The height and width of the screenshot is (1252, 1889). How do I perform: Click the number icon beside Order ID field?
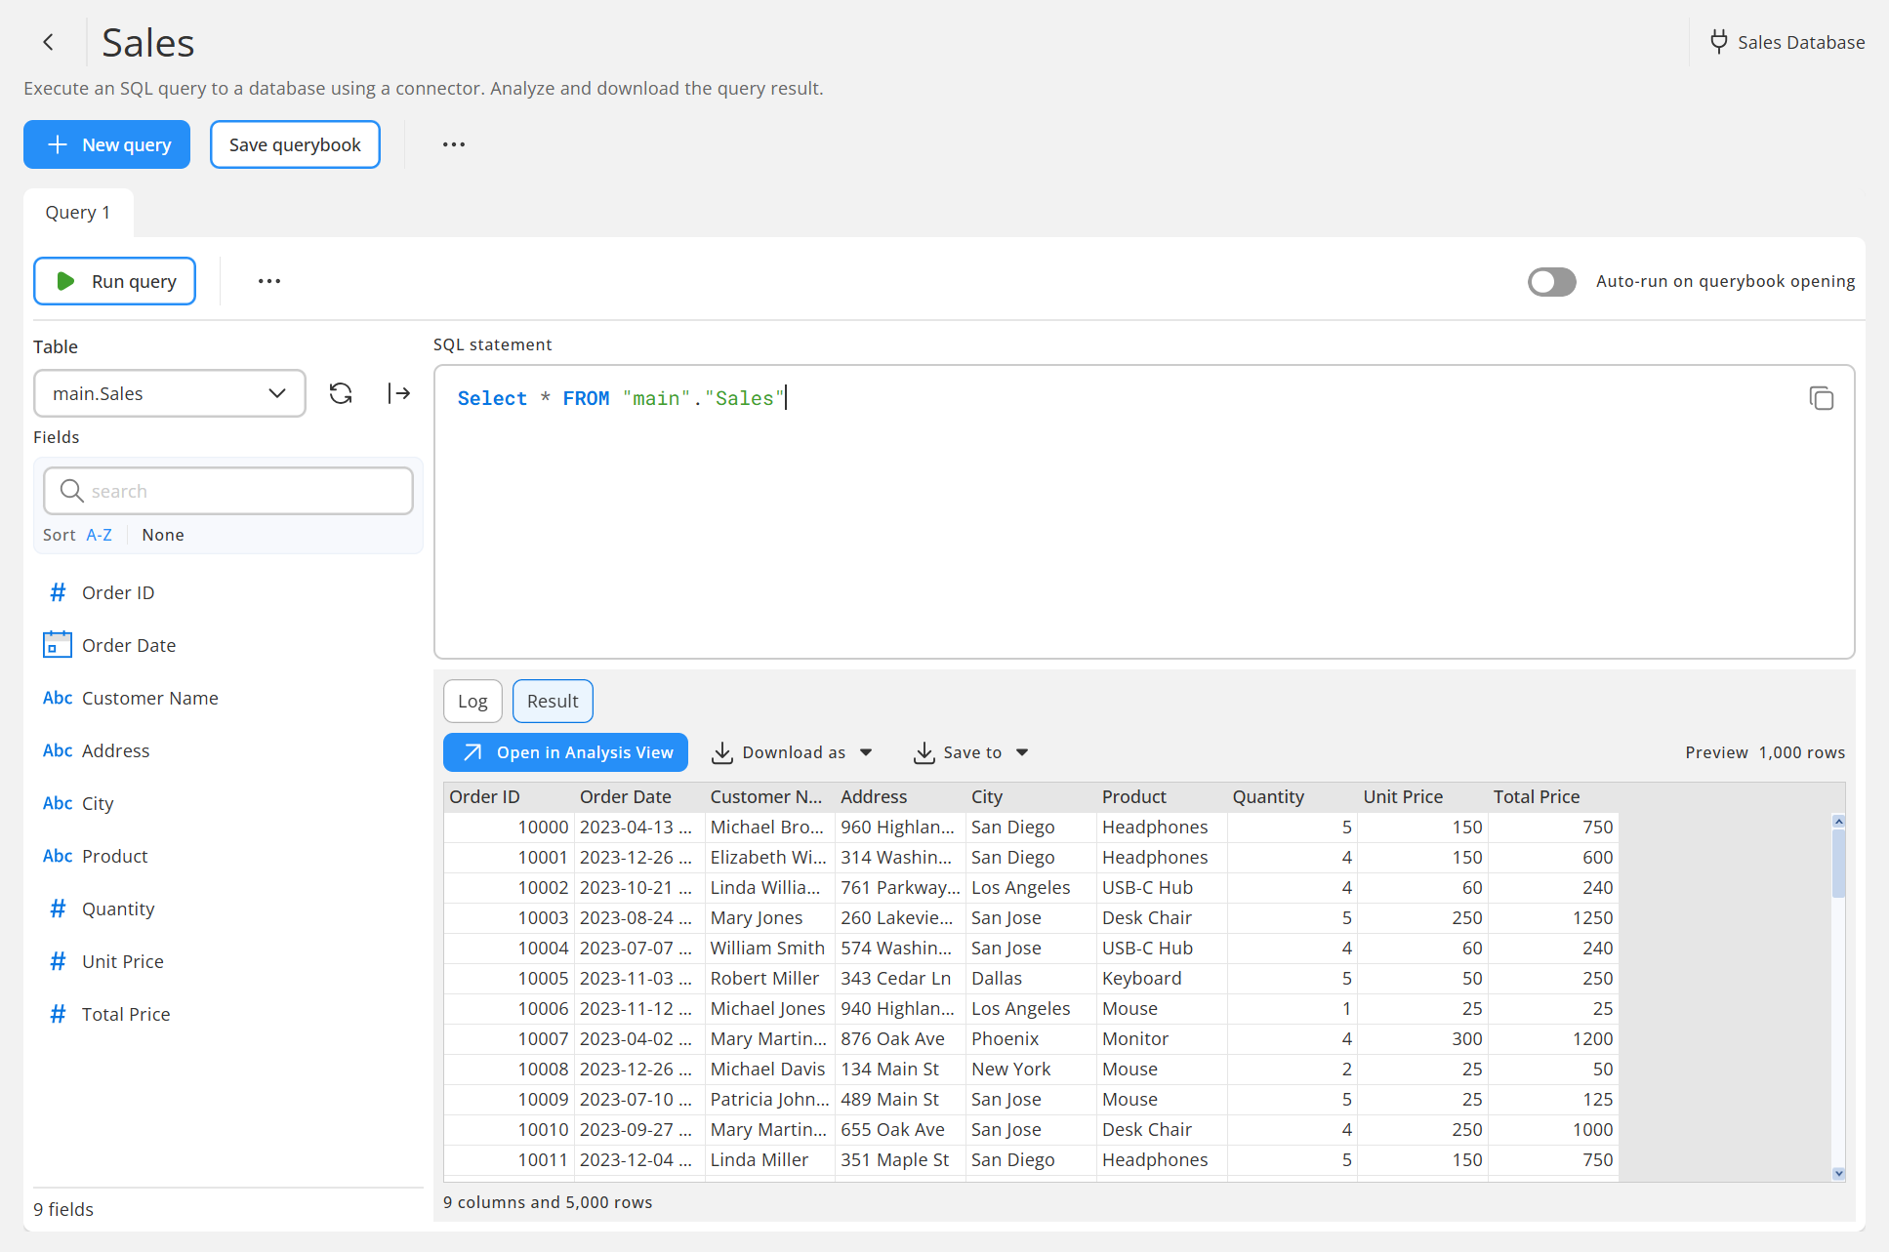coord(58,592)
